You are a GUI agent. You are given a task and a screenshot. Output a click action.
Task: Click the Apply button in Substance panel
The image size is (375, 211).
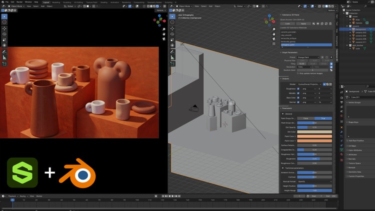click(x=303, y=23)
